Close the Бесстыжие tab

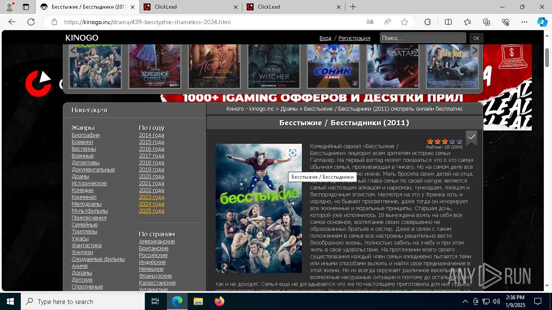[132, 7]
